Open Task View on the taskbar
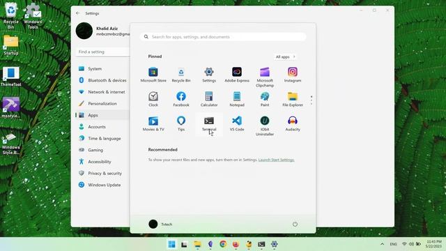 [184, 244]
